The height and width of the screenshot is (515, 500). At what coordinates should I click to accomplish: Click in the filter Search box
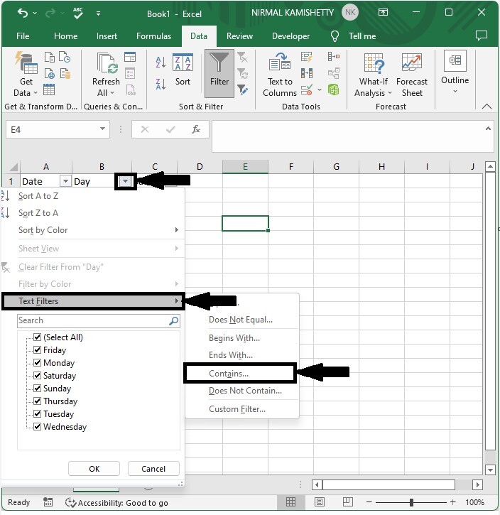pos(99,320)
